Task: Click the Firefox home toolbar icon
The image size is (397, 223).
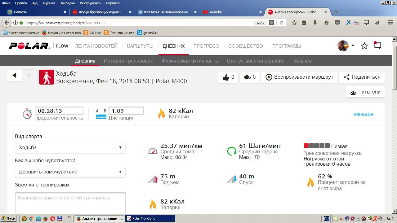Action: [x=326, y=23]
